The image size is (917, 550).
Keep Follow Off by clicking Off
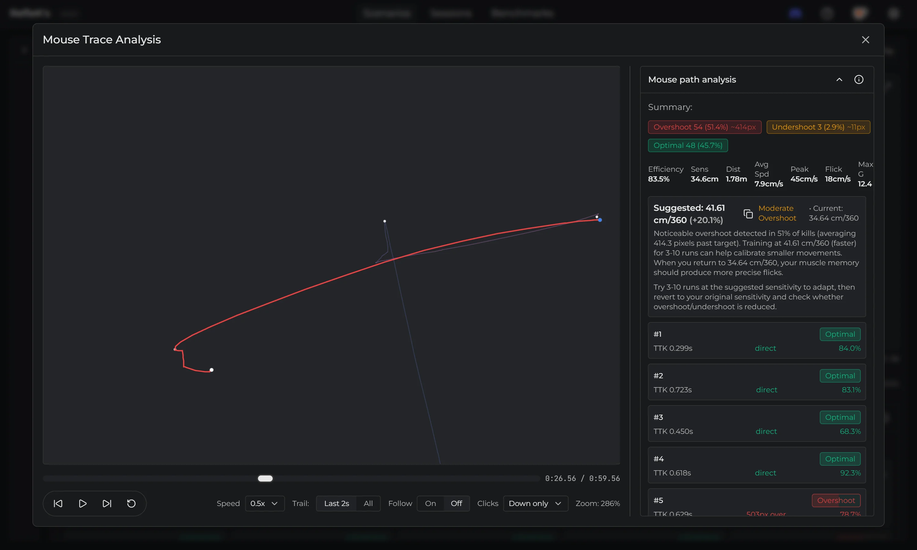click(x=456, y=503)
